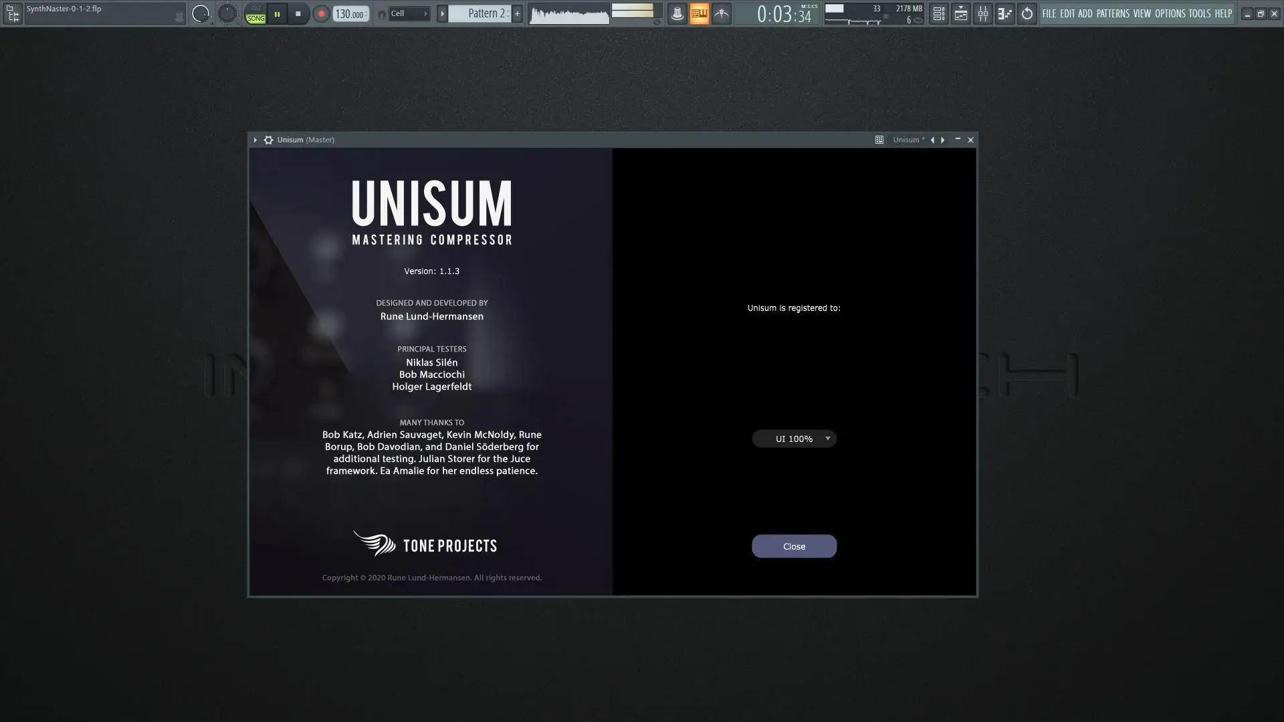This screenshot has width=1284, height=722.
Task: Click the Close button in Unisum about screen
Action: 794,546
